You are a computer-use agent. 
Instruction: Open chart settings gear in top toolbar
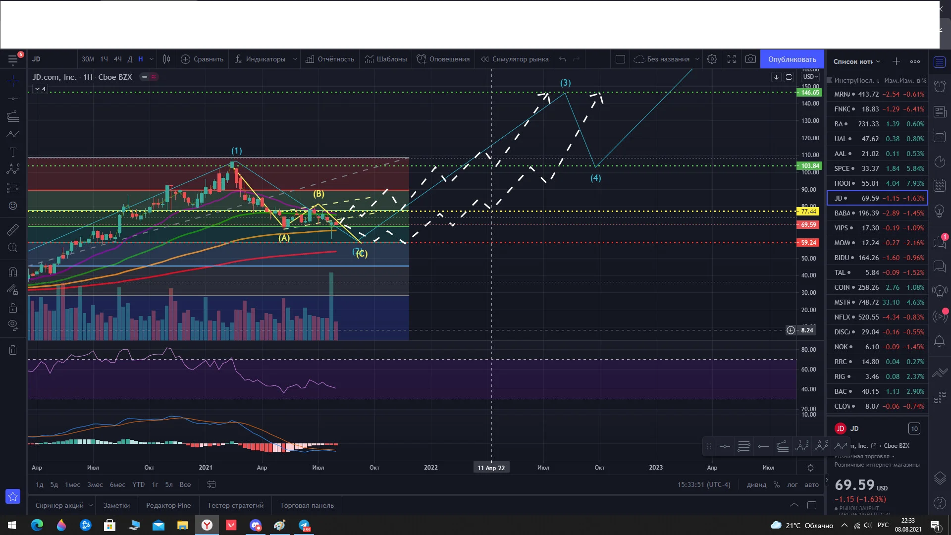[712, 59]
